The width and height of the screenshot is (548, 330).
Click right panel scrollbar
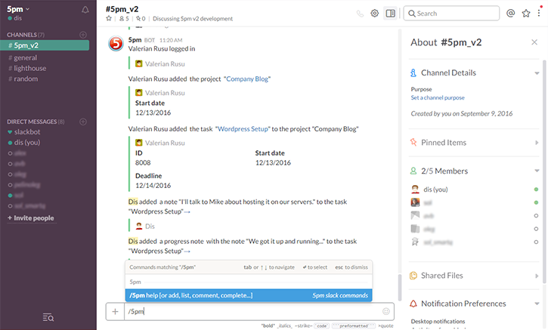[544, 171]
